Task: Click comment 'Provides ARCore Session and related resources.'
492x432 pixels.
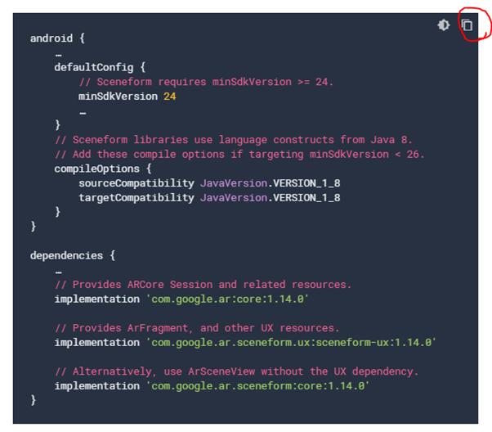Action: coord(203,285)
